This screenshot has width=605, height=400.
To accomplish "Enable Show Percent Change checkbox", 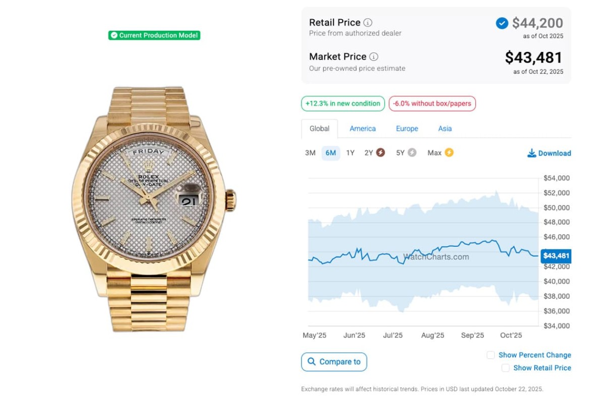I will (491, 355).
